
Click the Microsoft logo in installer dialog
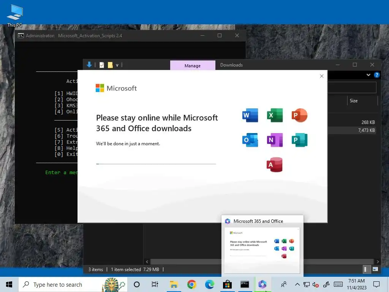(x=116, y=88)
